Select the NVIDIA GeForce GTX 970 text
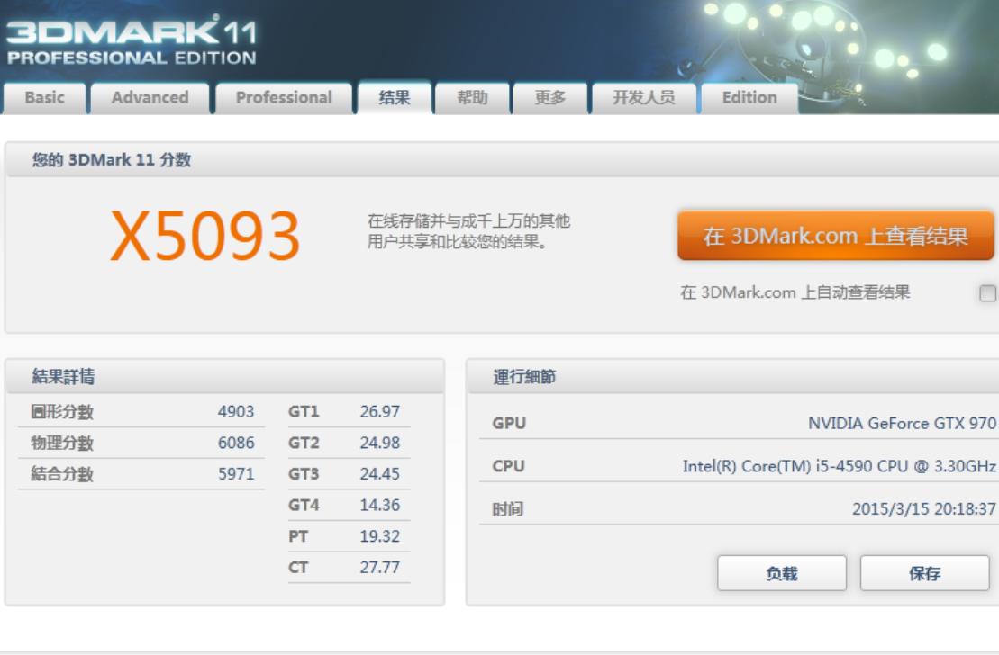999x655 pixels. click(902, 423)
